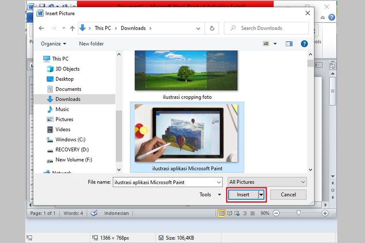The image size is (365, 243).
Task: Open the Insert button's dropdown arrow
Action: coord(261,194)
